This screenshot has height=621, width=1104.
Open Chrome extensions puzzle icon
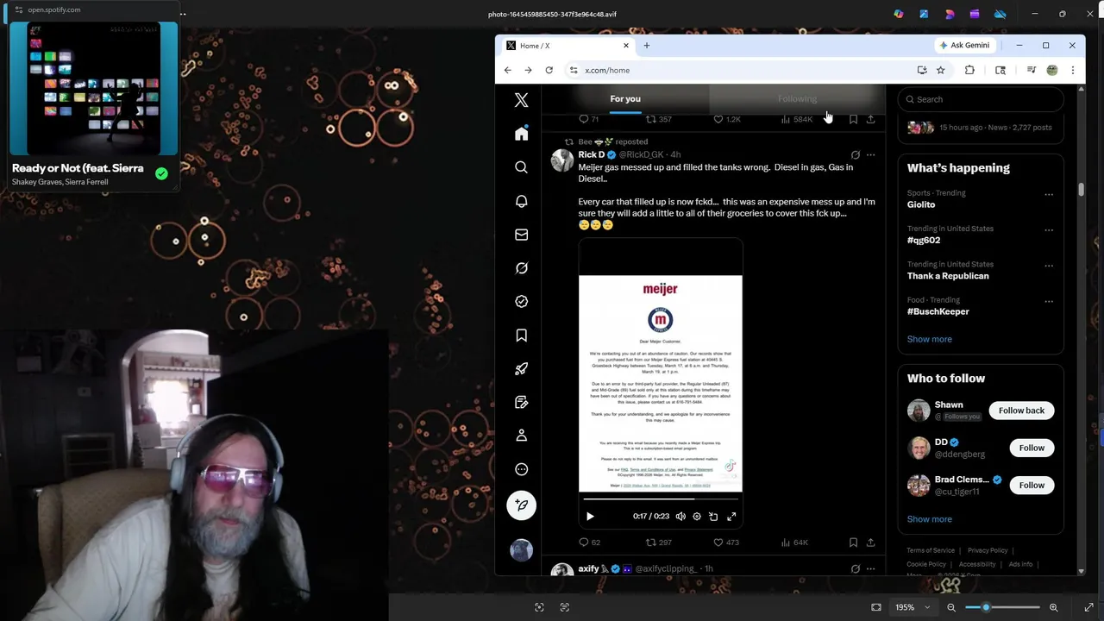pyautogui.click(x=969, y=70)
